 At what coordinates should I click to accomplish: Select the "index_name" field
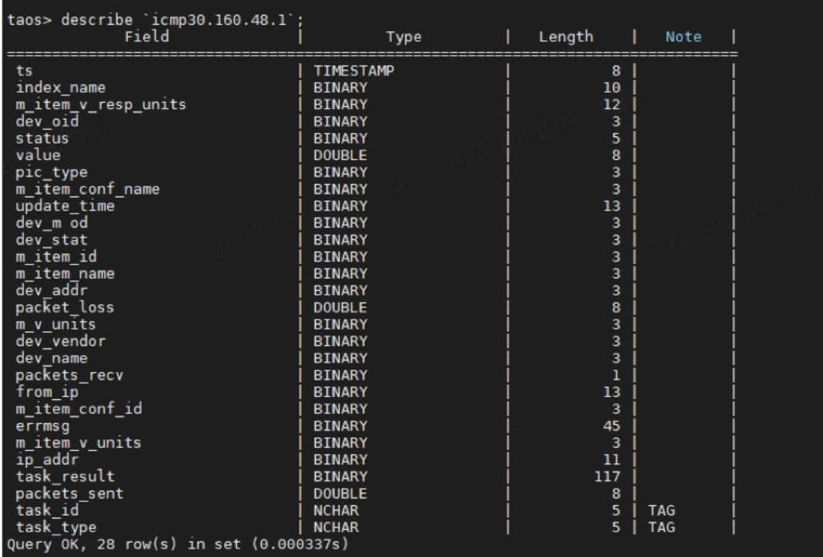tap(60, 87)
